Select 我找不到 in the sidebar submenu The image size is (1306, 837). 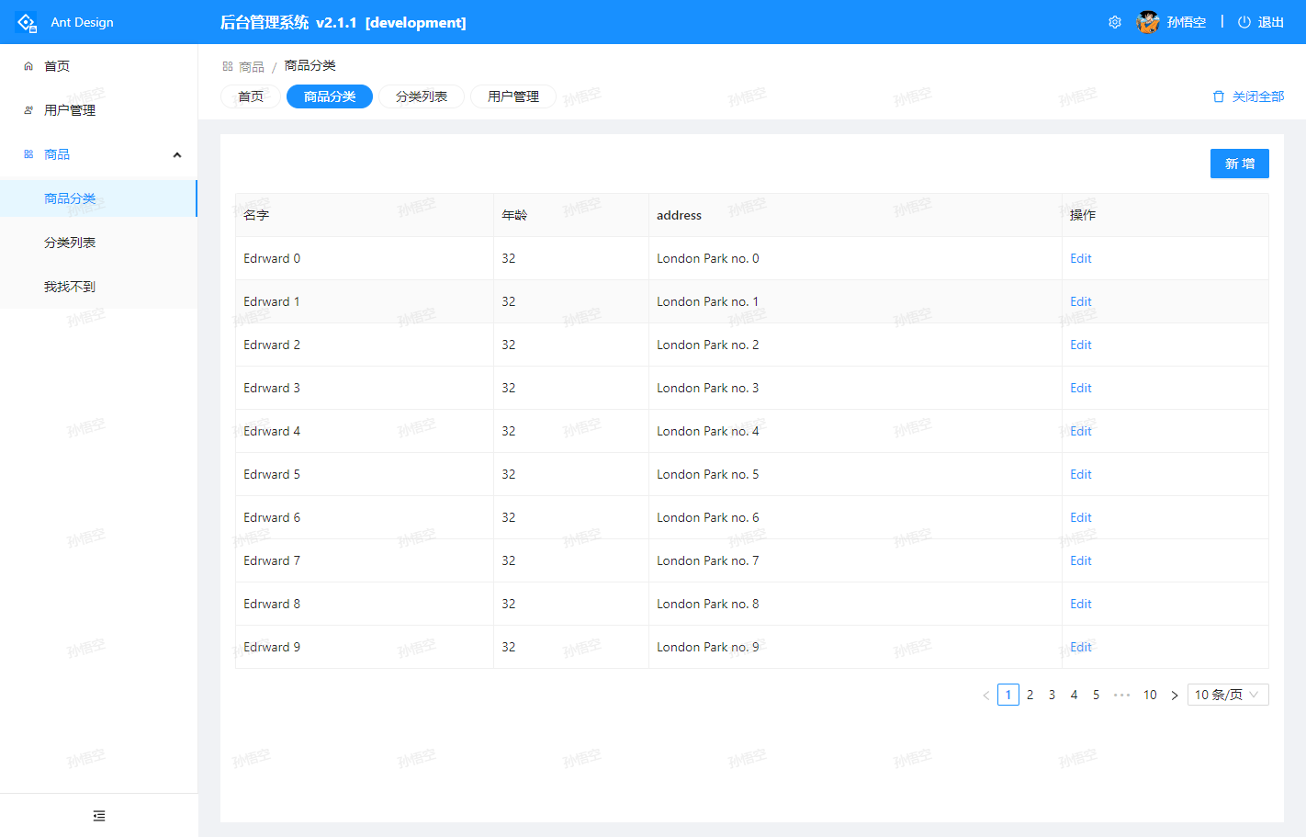[x=99, y=287]
